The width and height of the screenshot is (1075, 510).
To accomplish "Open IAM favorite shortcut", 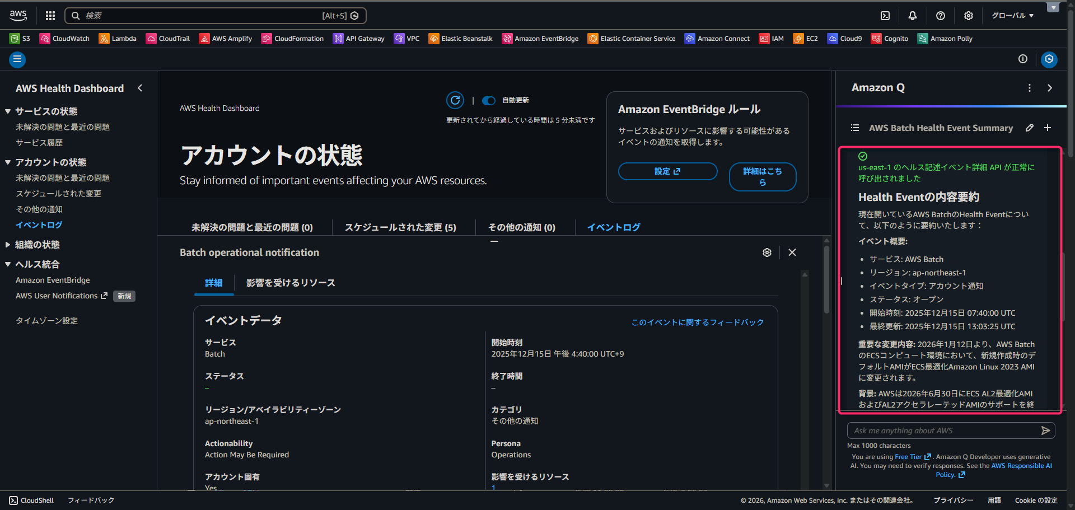I will coord(772,39).
